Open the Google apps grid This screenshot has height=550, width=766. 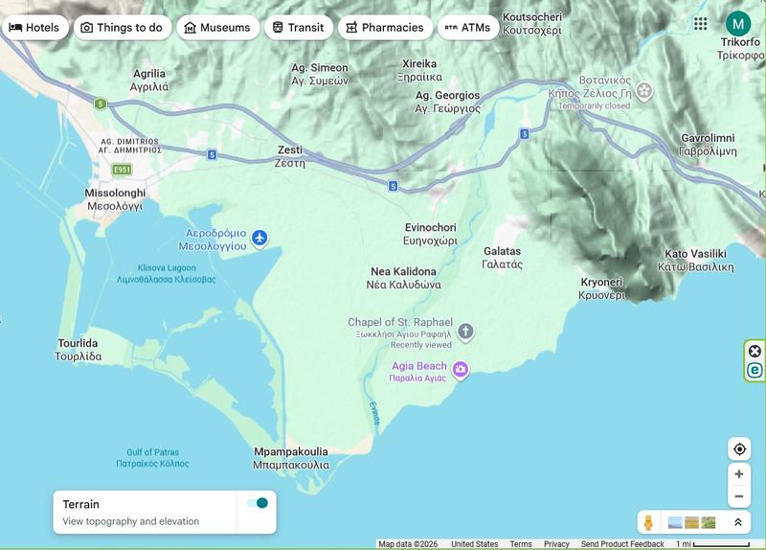701,23
